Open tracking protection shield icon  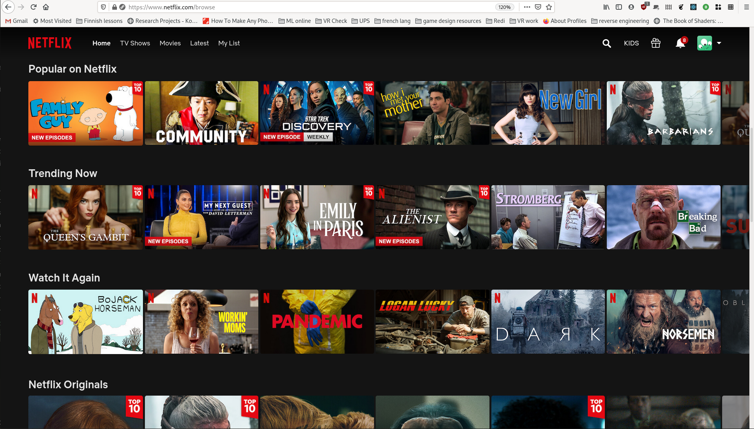click(103, 7)
